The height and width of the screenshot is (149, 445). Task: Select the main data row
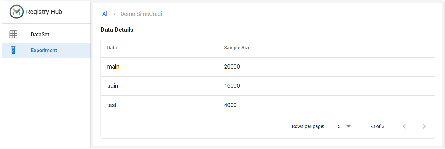[x=268, y=67]
